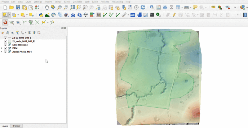Open the Select Features tool dropdown arrow
This screenshot has height=128, width=248.
pos(10,14)
